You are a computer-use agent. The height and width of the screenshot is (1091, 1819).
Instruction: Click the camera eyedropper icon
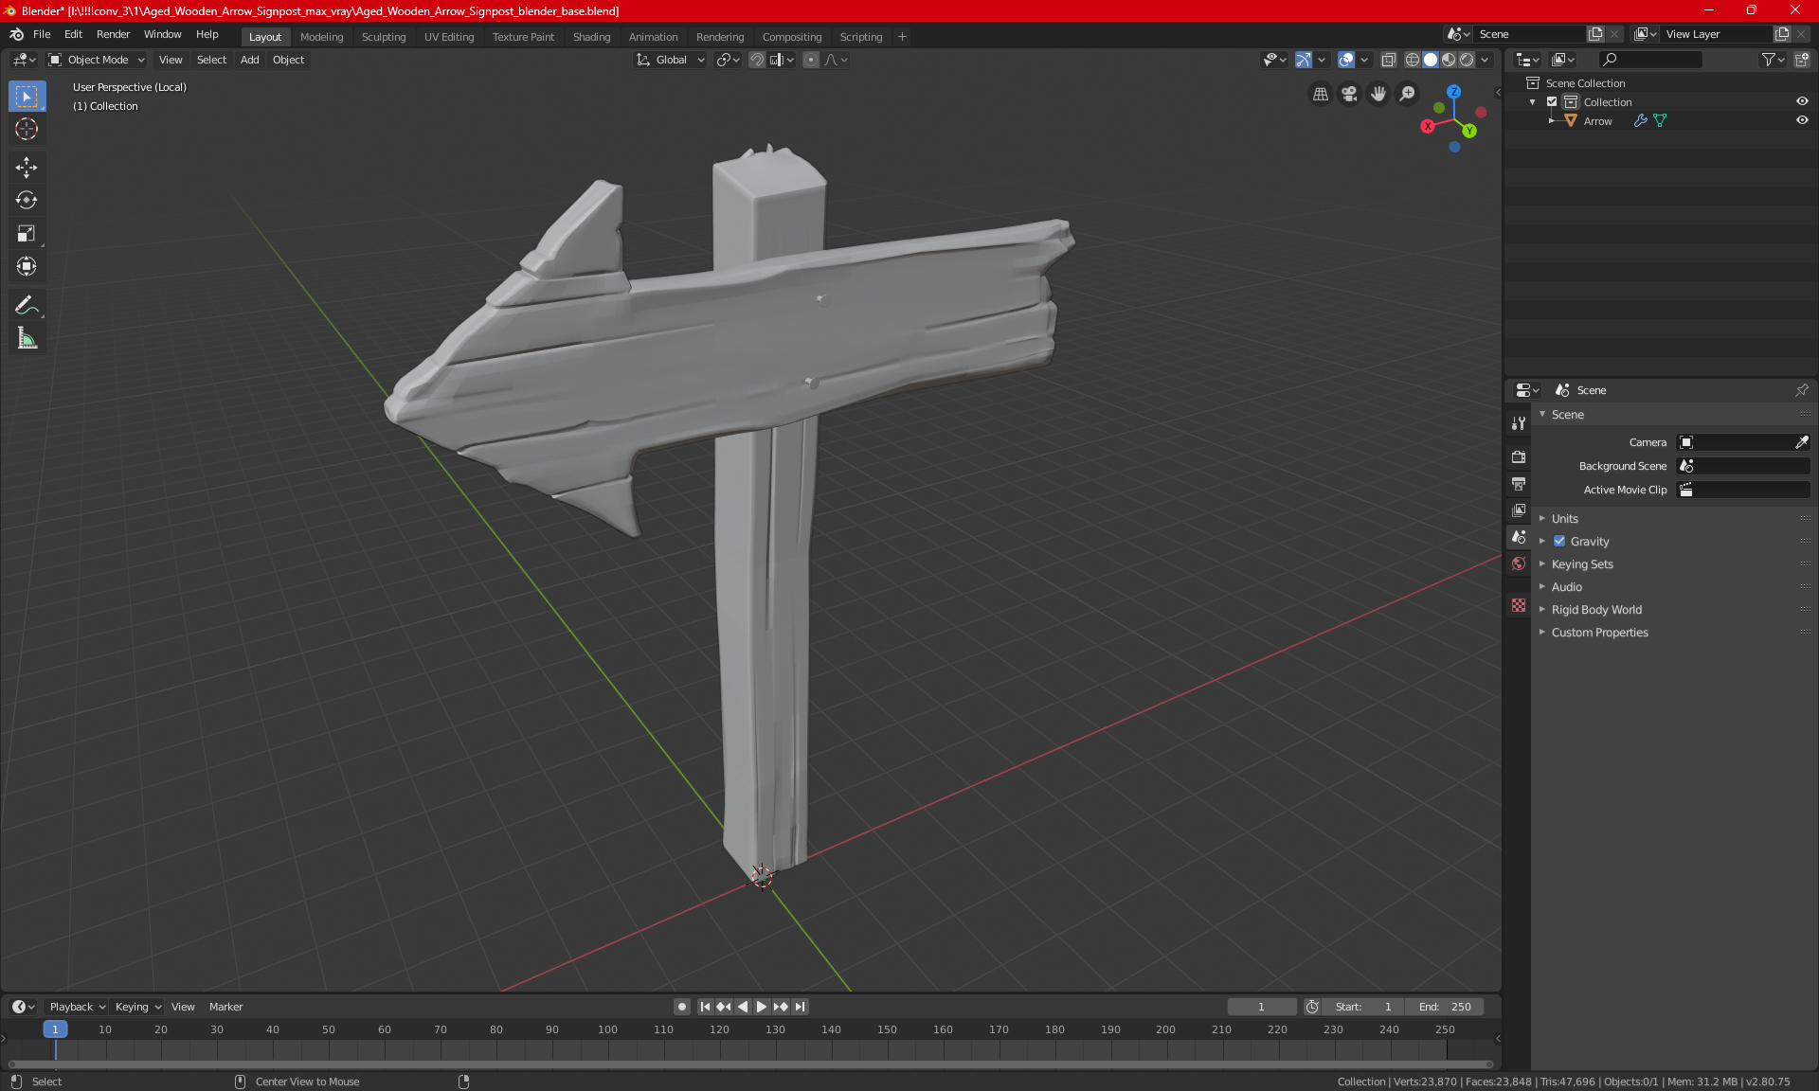[1801, 442]
